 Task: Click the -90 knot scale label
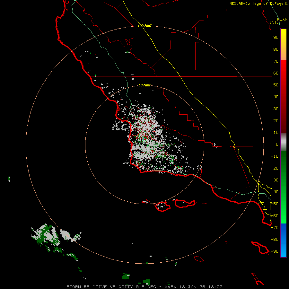point(275,251)
